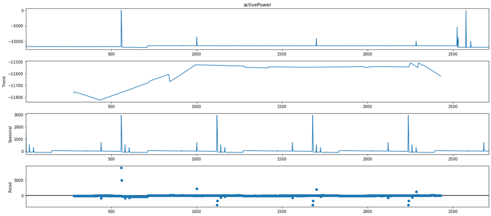Click the -11800 tick on Trend panel
The height and width of the screenshot is (216, 491).
pos(16,97)
